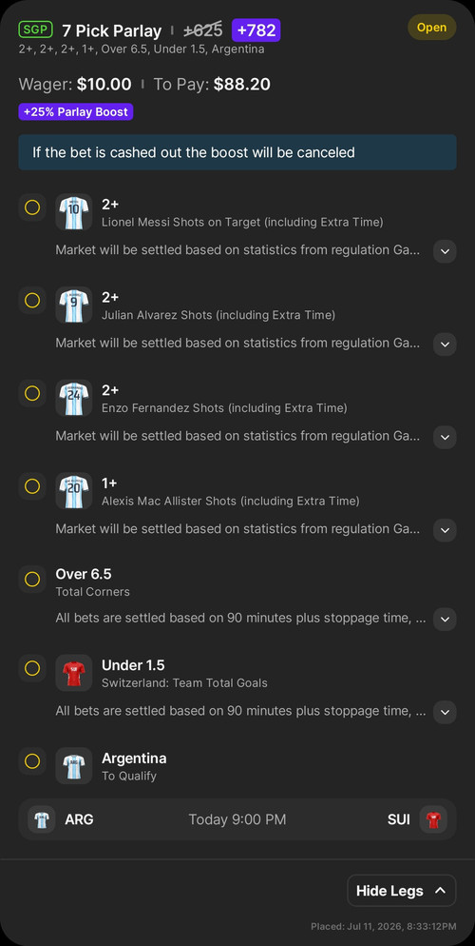The width and height of the screenshot is (475, 946).
Task: Click the +25% Parlay Boost tag
Action: (x=76, y=112)
